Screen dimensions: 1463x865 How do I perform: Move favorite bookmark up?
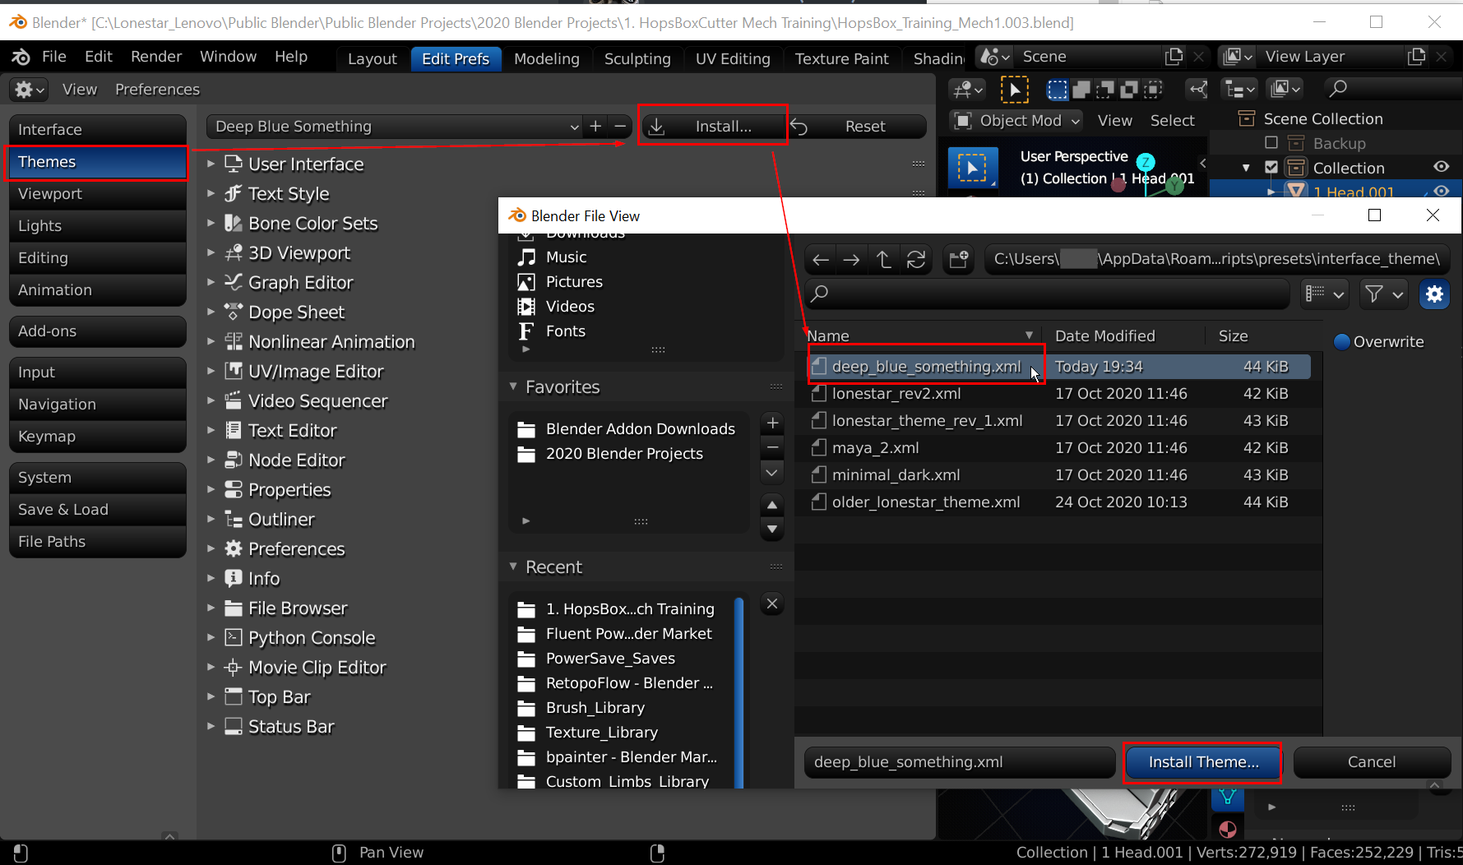(x=772, y=504)
